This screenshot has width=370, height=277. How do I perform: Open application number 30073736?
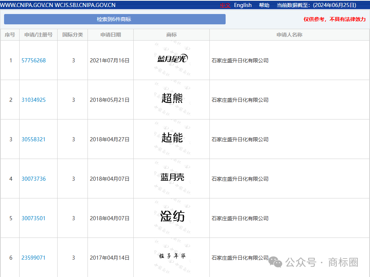(x=34, y=179)
